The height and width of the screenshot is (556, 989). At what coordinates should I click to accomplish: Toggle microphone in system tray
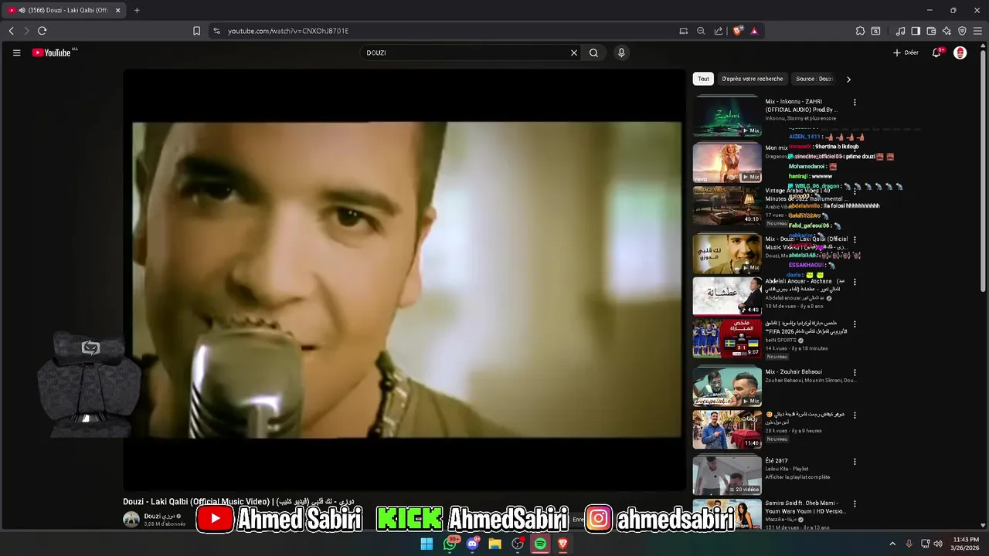[909, 544]
